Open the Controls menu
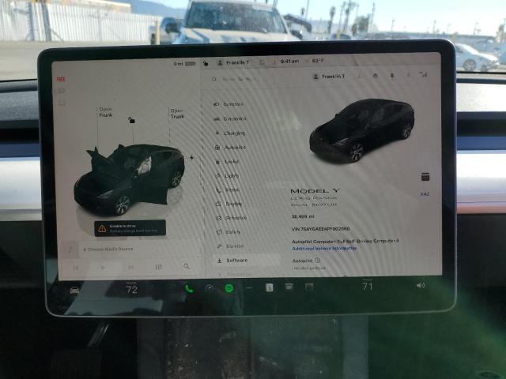The width and height of the screenshot is (506, 379). click(x=228, y=104)
